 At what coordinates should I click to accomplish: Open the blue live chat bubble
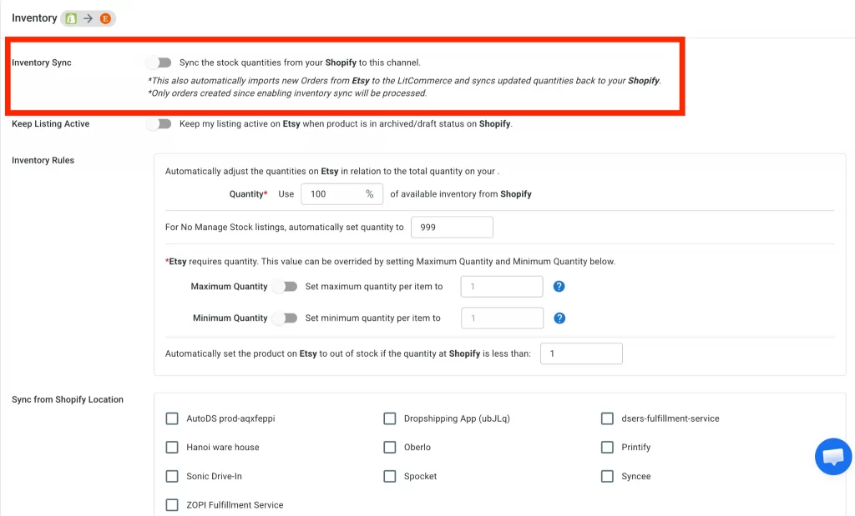point(833,456)
